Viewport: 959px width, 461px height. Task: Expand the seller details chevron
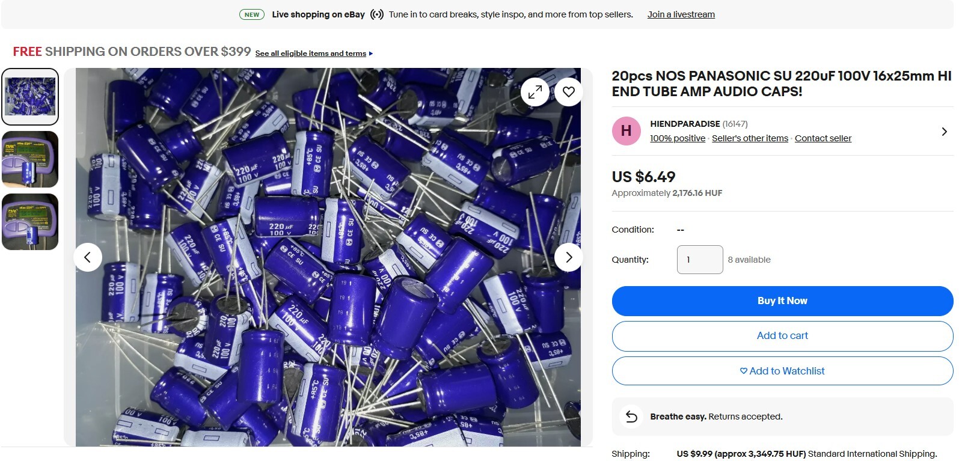[x=944, y=132]
